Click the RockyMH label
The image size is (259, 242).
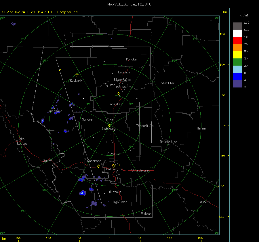click(x=76, y=81)
